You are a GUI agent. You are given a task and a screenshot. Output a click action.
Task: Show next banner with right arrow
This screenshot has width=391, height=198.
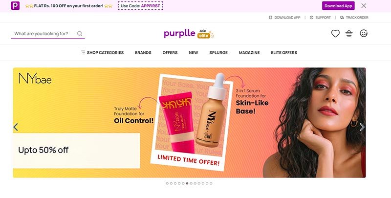coord(362,127)
